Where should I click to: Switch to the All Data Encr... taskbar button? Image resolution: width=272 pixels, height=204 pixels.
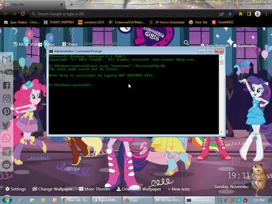coord(169,200)
